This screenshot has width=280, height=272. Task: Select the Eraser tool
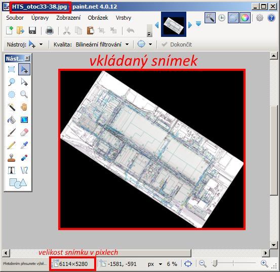(x=24, y=132)
